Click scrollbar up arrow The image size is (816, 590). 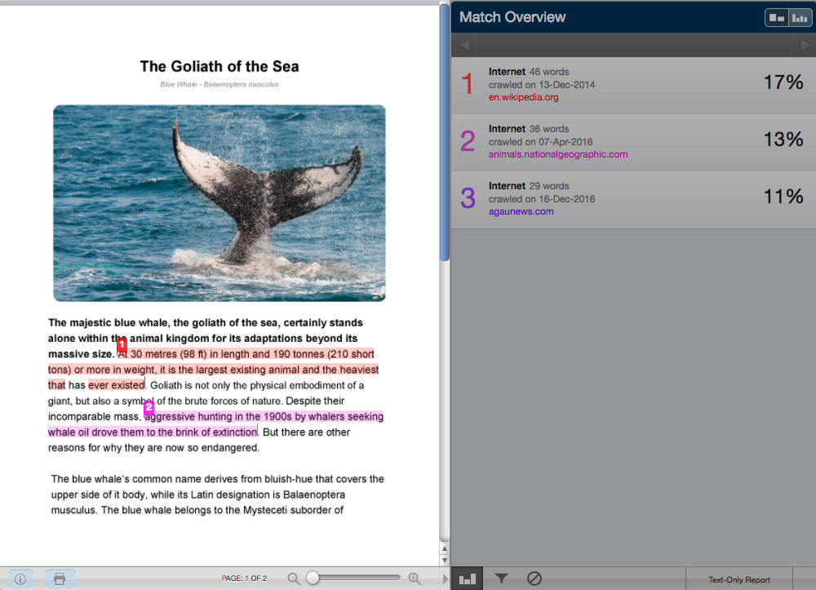pos(445,548)
